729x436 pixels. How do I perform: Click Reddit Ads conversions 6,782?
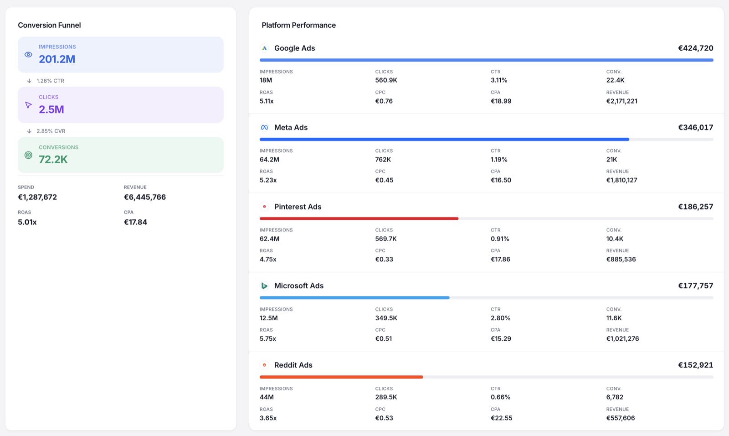click(615, 397)
